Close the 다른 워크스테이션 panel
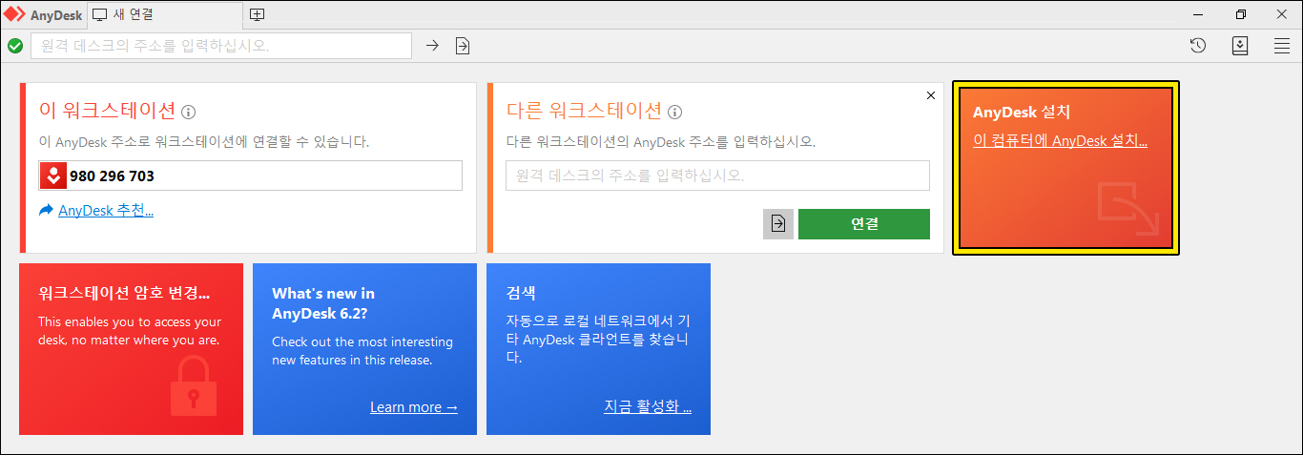Image resolution: width=1303 pixels, height=455 pixels. point(931,95)
